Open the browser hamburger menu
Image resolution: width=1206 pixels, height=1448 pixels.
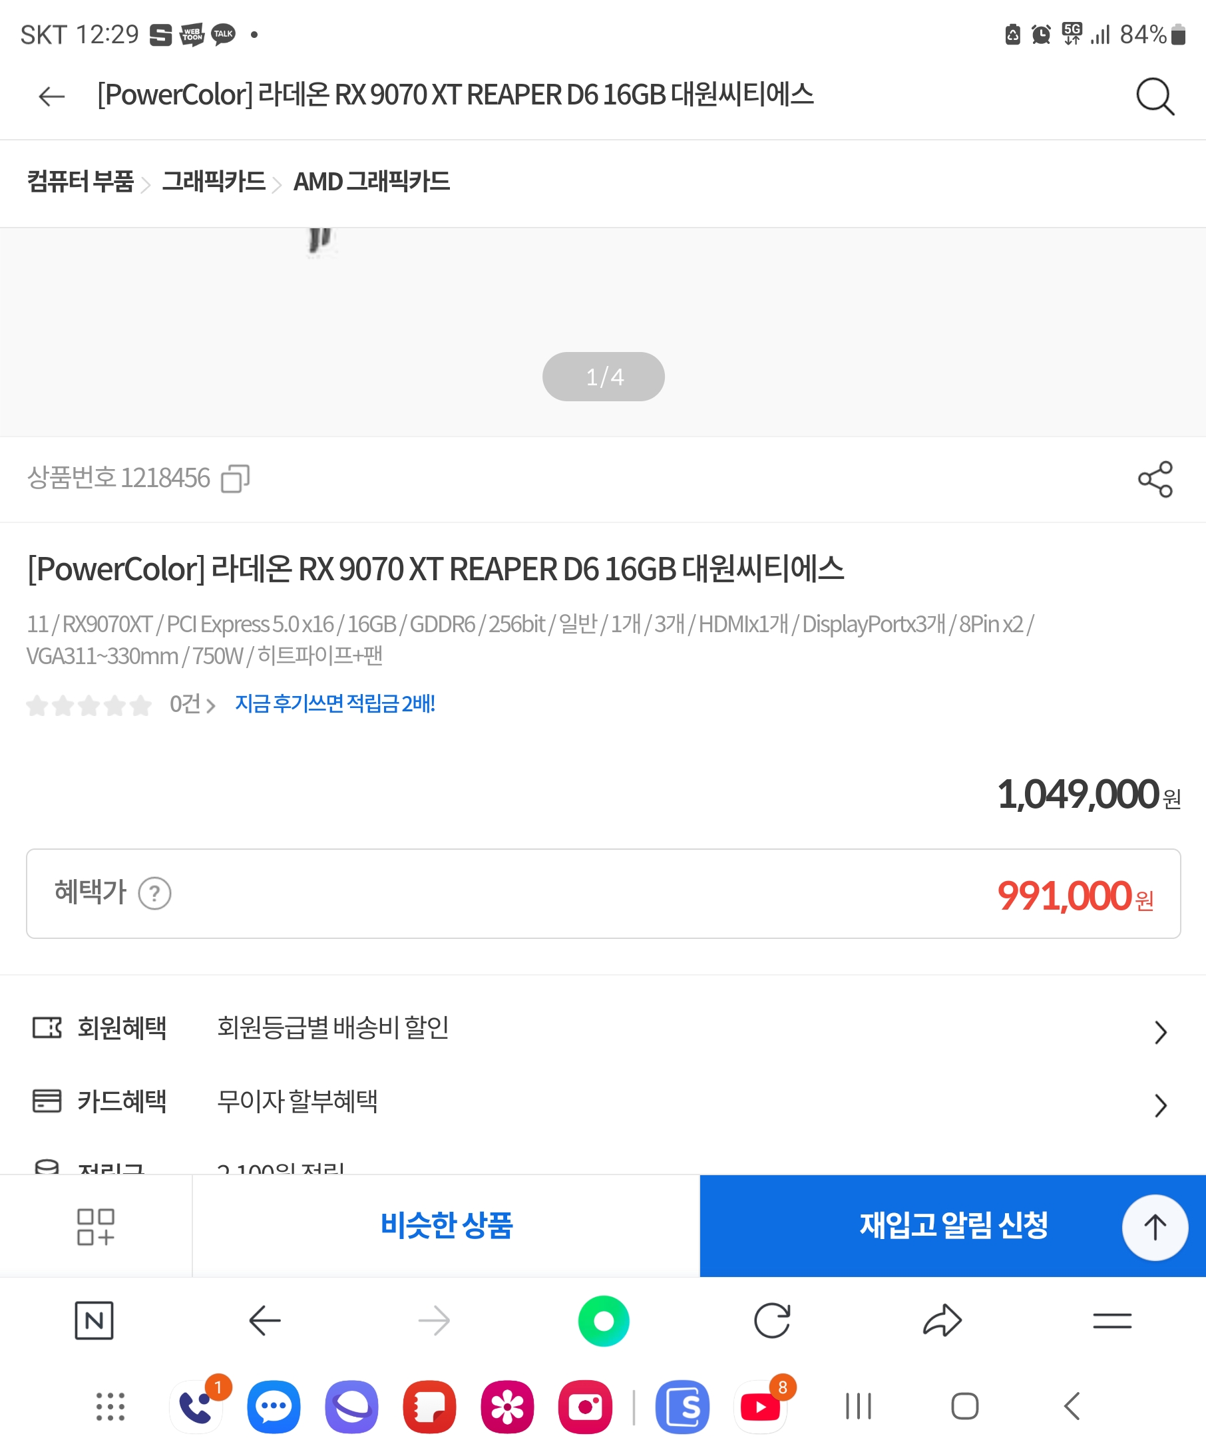pos(1111,1320)
